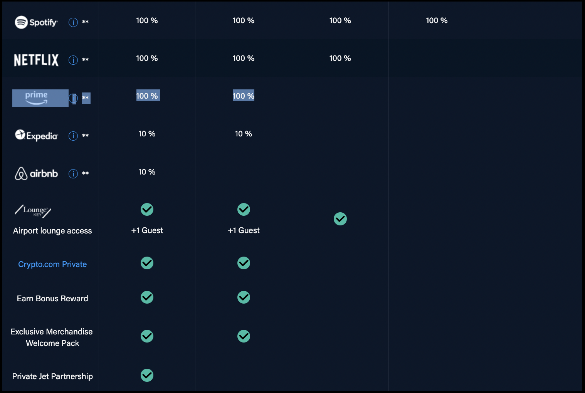The height and width of the screenshot is (393, 585).
Task: Click Airport lounge checkmark in third tier column
Action: pos(340,219)
